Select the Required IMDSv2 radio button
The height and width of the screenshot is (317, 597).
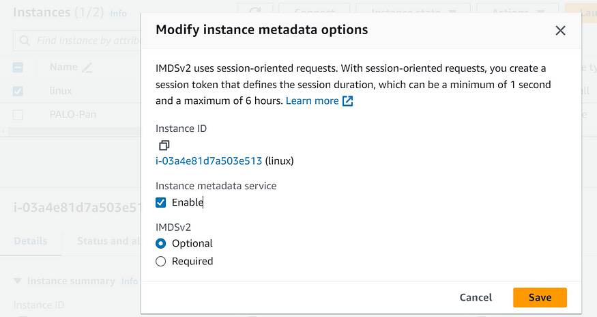click(160, 261)
